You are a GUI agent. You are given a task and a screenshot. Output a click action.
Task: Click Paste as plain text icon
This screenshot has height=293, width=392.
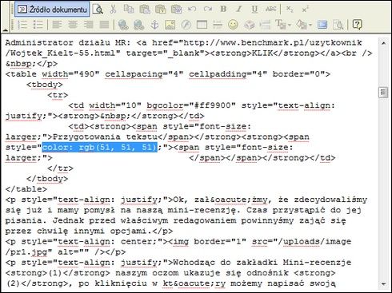[161, 10]
